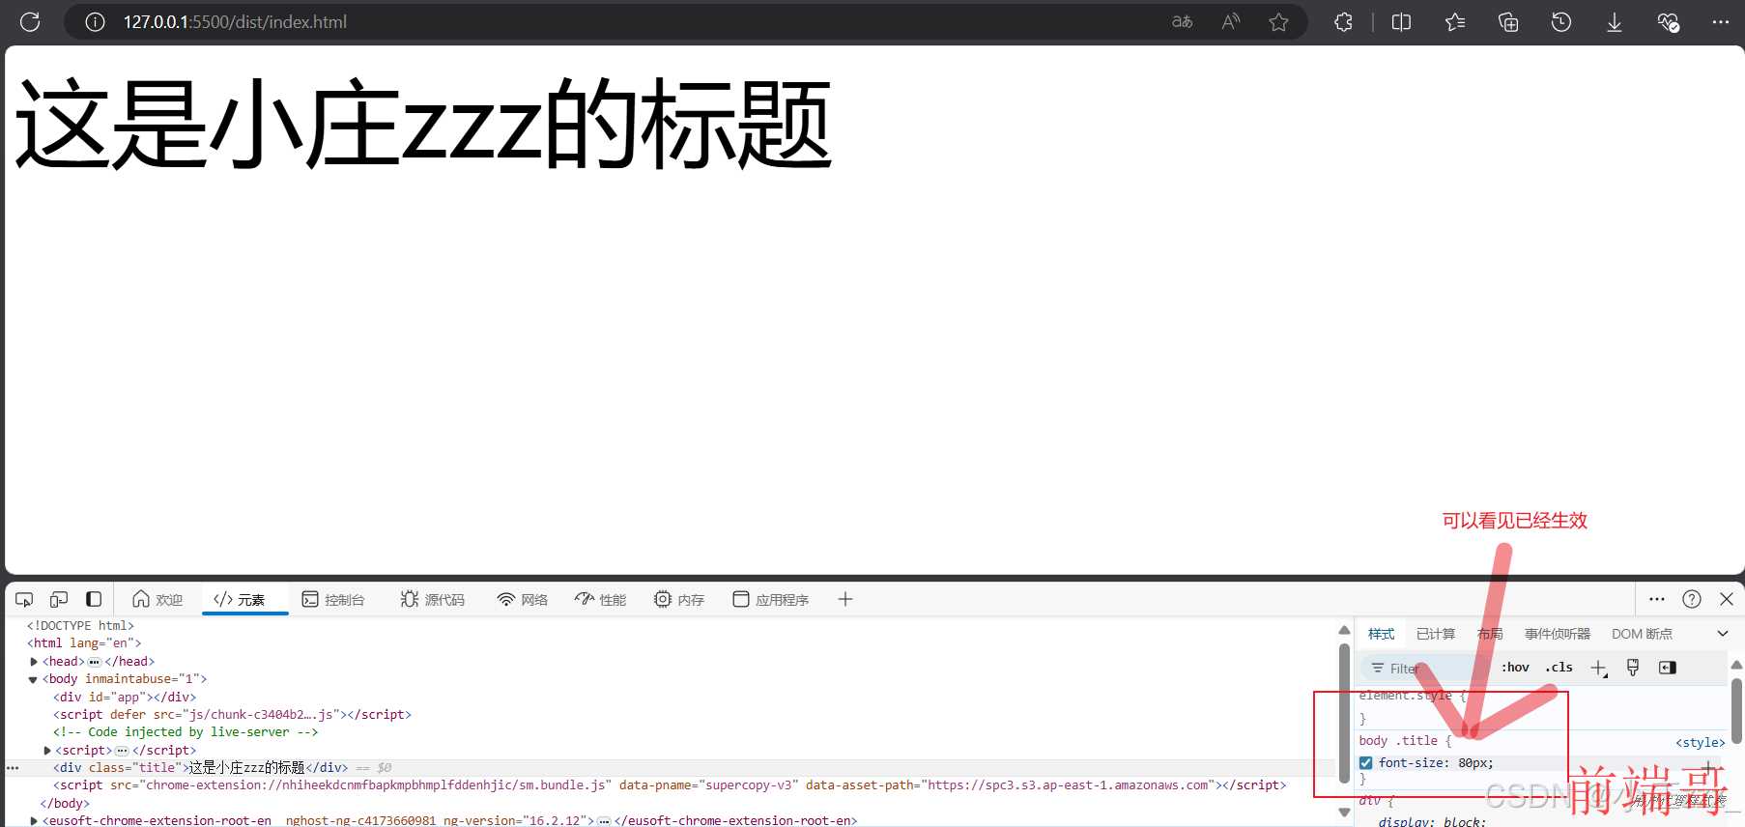Open browser essentials heart icon
Screen dimensions: 1745x827
(1668, 21)
